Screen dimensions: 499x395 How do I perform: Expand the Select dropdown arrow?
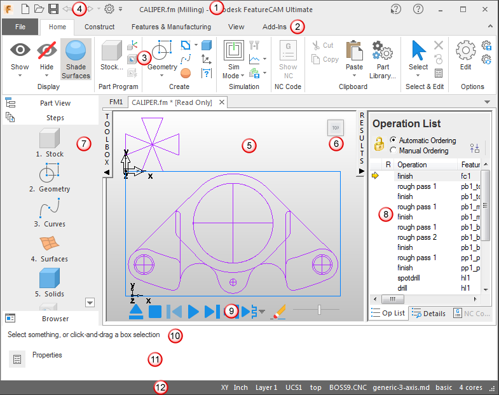[418, 76]
